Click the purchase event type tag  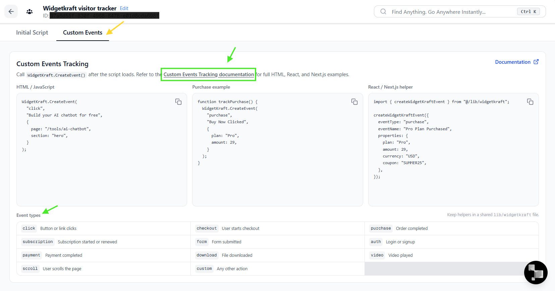click(x=381, y=228)
